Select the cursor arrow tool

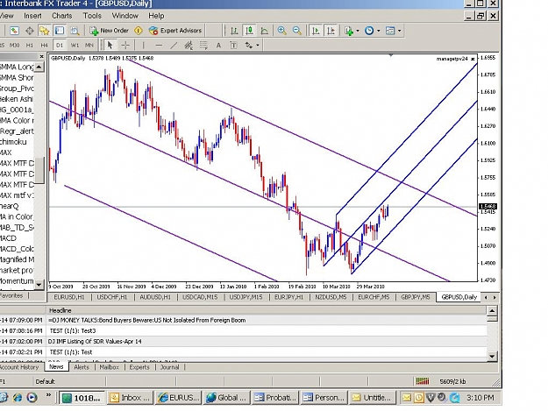click(110, 45)
